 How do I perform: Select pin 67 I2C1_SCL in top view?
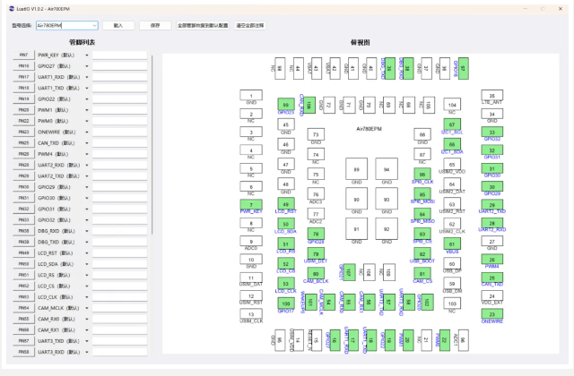point(452,124)
